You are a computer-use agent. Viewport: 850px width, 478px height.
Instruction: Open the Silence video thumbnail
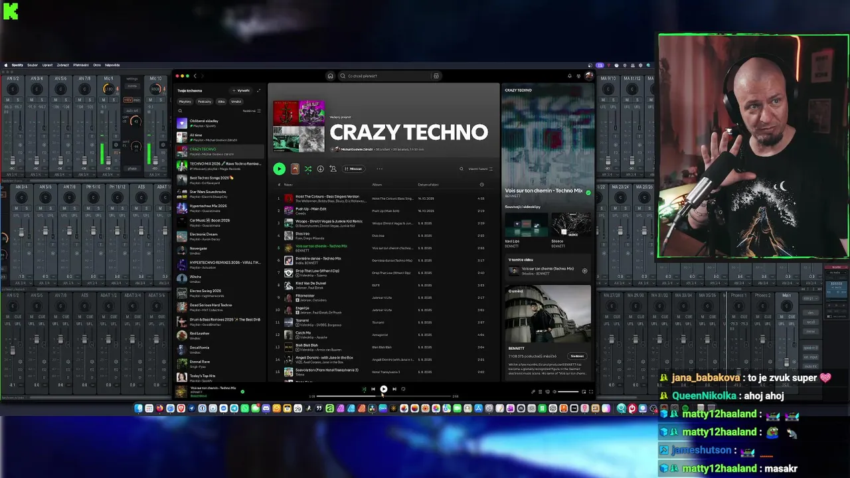tap(571, 225)
